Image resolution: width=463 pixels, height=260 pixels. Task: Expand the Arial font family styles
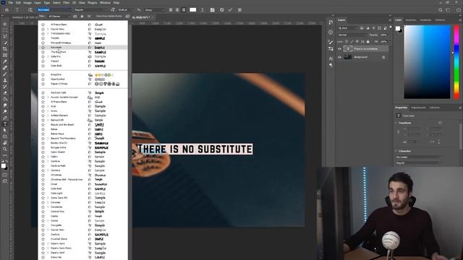pyautogui.click(x=48, y=106)
